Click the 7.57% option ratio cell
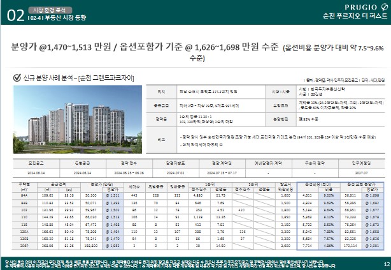This screenshot has height=270, width=391. coord(329,239)
